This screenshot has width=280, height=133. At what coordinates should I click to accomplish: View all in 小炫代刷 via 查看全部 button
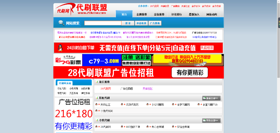[x=212, y=121]
